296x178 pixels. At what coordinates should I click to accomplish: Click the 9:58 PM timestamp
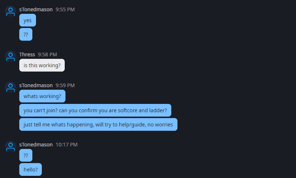[x=48, y=54]
